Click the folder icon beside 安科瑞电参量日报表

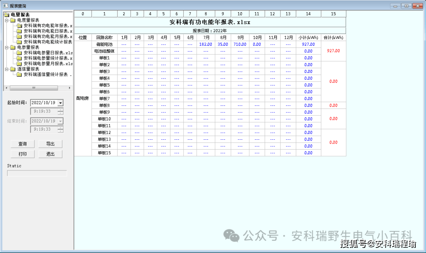coord(19,53)
